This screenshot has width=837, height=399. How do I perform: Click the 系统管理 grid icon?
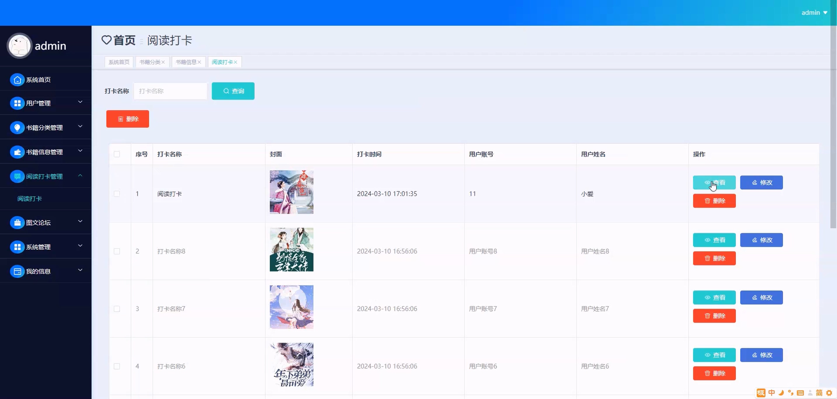coord(17,247)
